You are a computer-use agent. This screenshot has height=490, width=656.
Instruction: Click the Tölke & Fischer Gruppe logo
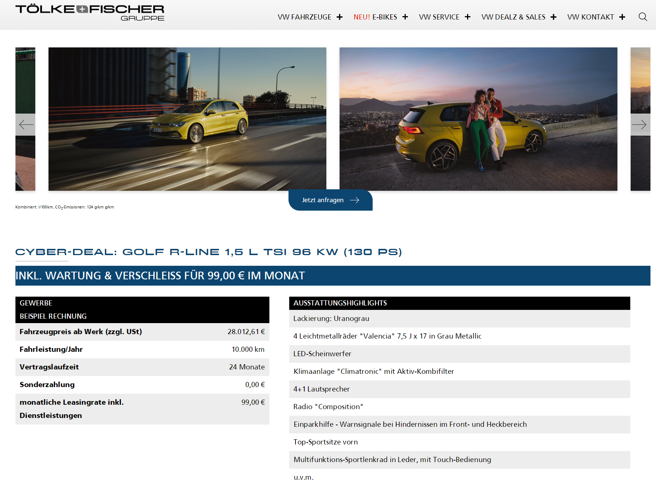pos(90,13)
